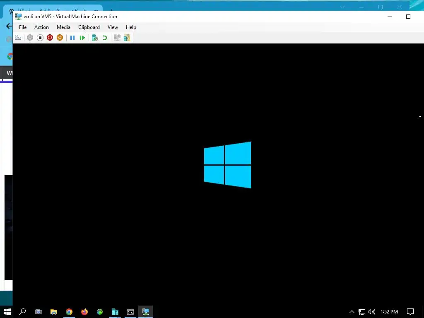The height and width of the screenshot is (318, 424).
Task: Open the View menu
Action: click(x=113, y=27)
